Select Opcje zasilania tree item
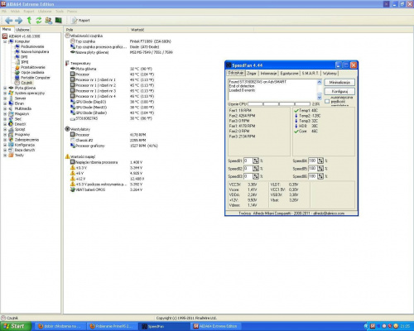 (x=32, y=72)
